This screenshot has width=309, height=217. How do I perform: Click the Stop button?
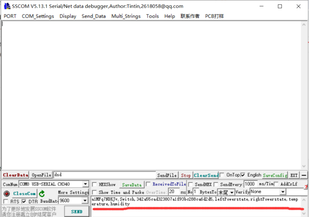[186, 175]
